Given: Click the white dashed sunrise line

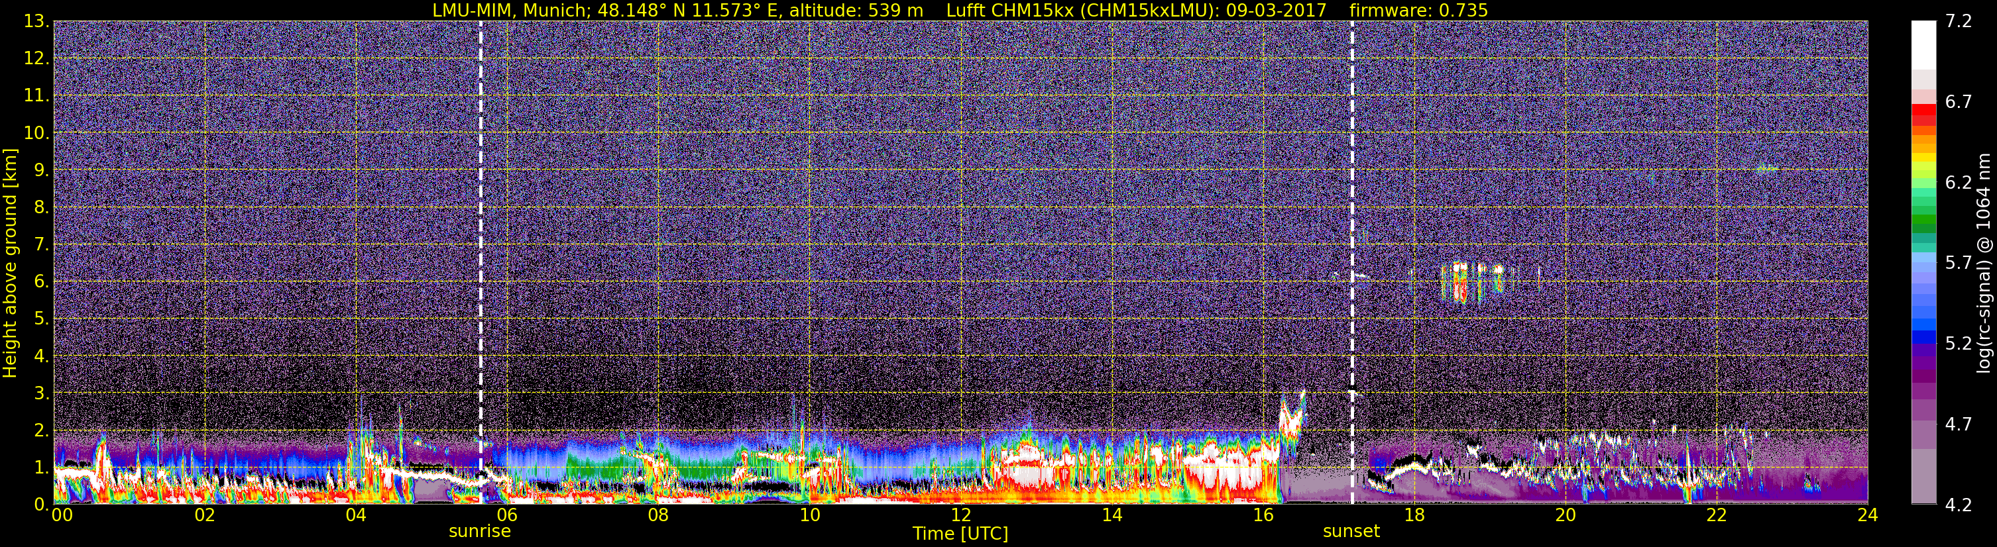Looking at the screenshot, I should coord(481,263).
